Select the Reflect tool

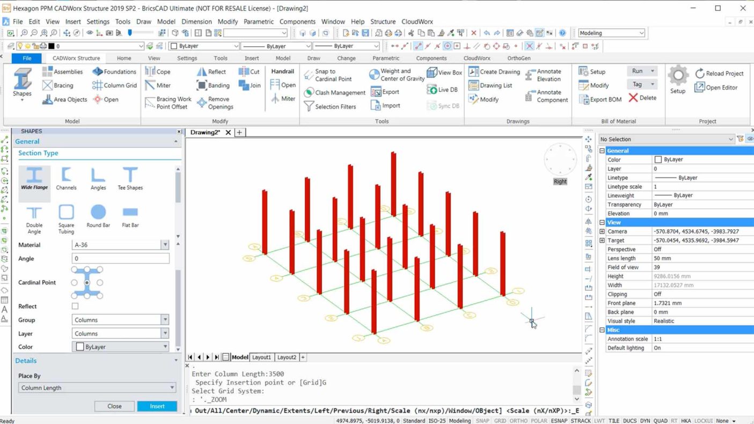tap(211, 71)
